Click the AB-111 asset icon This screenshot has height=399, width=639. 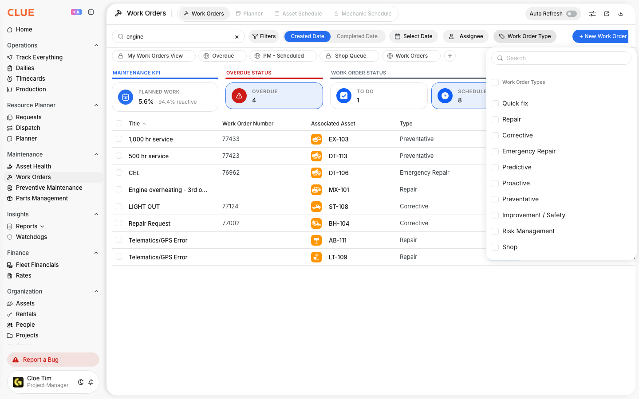pyautogui.click(x=316, y=240)
